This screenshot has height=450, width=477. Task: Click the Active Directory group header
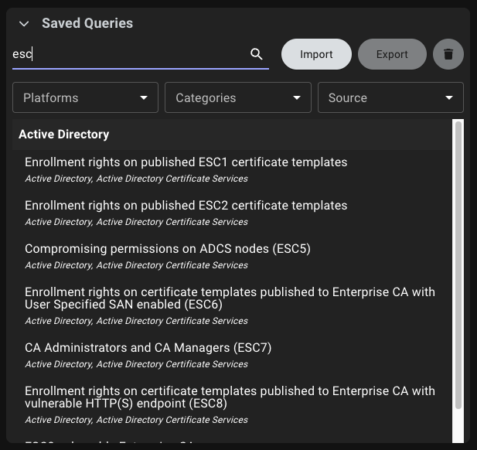pyautogui.click(x=232, y=135)
